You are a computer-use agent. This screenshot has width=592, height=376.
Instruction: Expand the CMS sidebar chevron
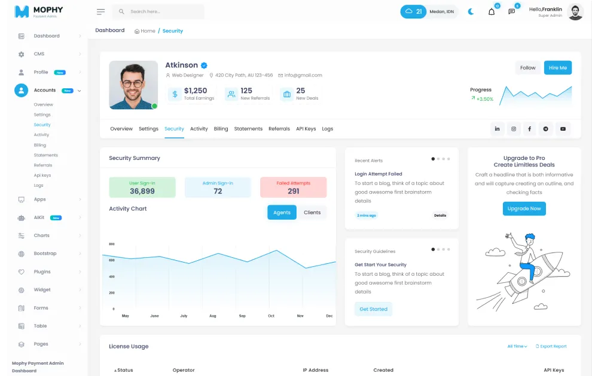pos(80,54)
